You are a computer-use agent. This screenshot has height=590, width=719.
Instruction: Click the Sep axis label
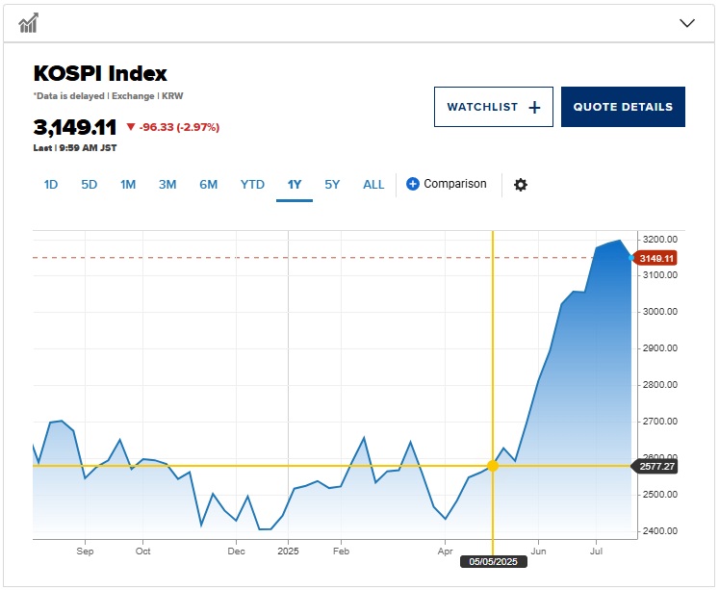[x=85, y=552]
